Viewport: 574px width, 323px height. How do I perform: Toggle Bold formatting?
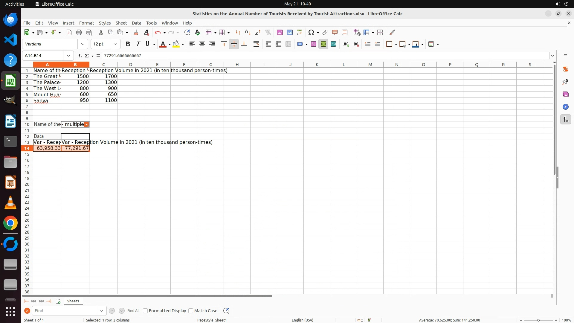point(128,44)
